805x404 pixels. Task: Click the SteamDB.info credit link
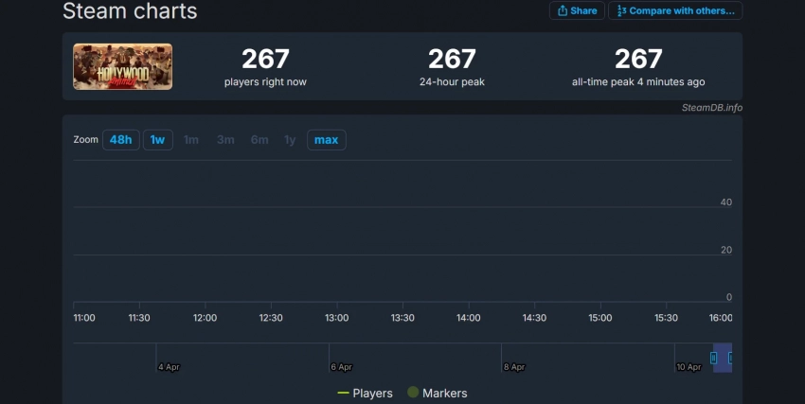[x=711, y=107]
